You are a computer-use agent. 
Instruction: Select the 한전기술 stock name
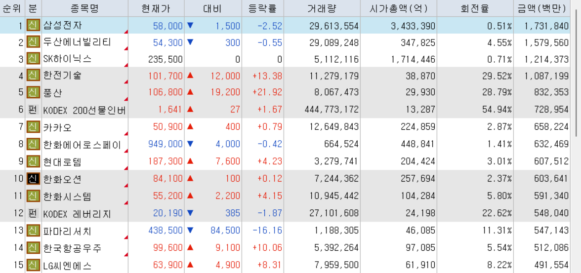pos(63,76)
